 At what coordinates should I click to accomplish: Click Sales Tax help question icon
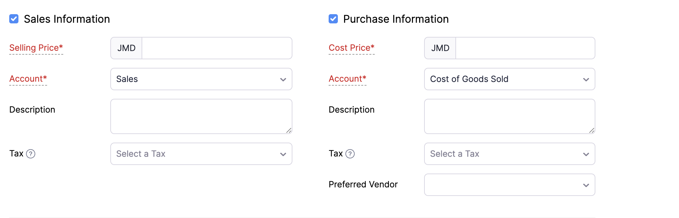31,154
